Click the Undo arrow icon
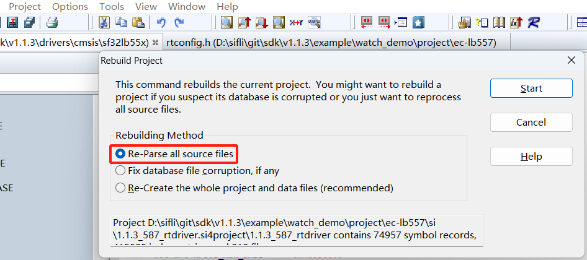The image size is (587, 260). click(x=161, y=22)
